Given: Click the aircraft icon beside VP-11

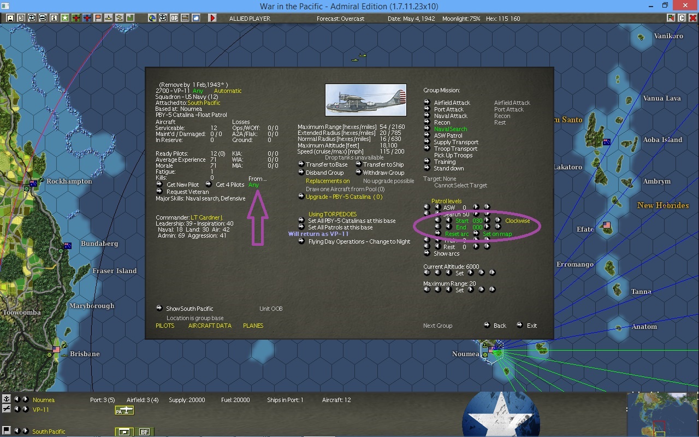Looking at the screenshot, I should pos(6,409).
